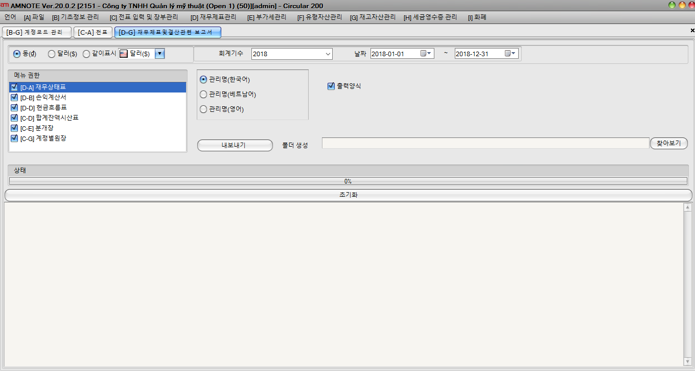Image resolution: width=695 pixels, height=371 pixels.
Task: Click the AMNOTE logo in title bar
Action: 5,5
